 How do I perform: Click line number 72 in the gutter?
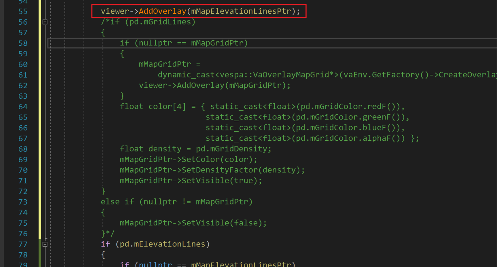[23, 191]
